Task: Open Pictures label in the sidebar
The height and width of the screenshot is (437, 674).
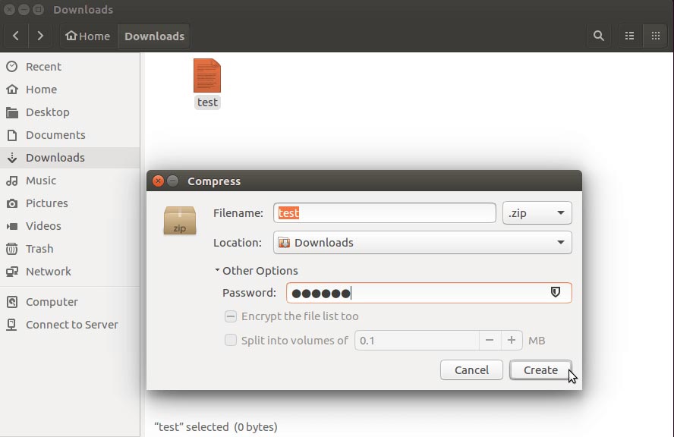Action: coord(47,203)
